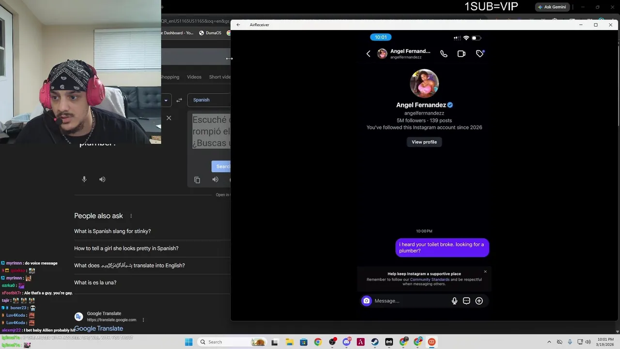Open File Explorer from taskbar
The width and height of the screenshot is (620, 349).
coord(289,342)
